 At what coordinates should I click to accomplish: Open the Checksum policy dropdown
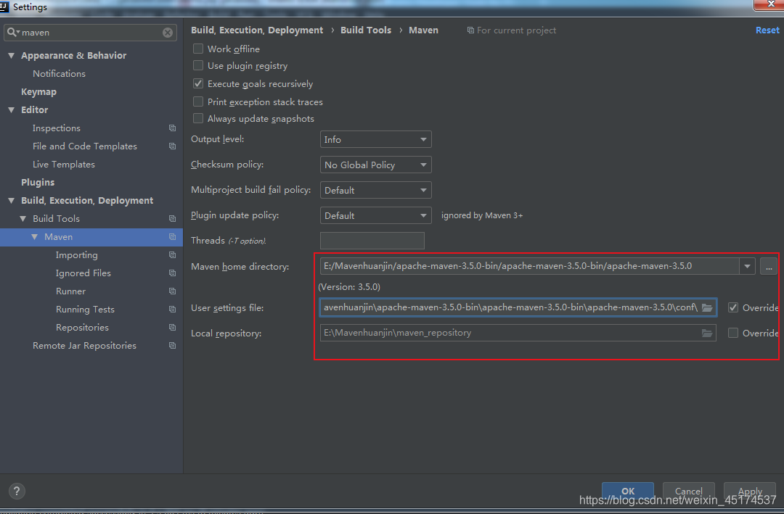[x=375, y=165]
